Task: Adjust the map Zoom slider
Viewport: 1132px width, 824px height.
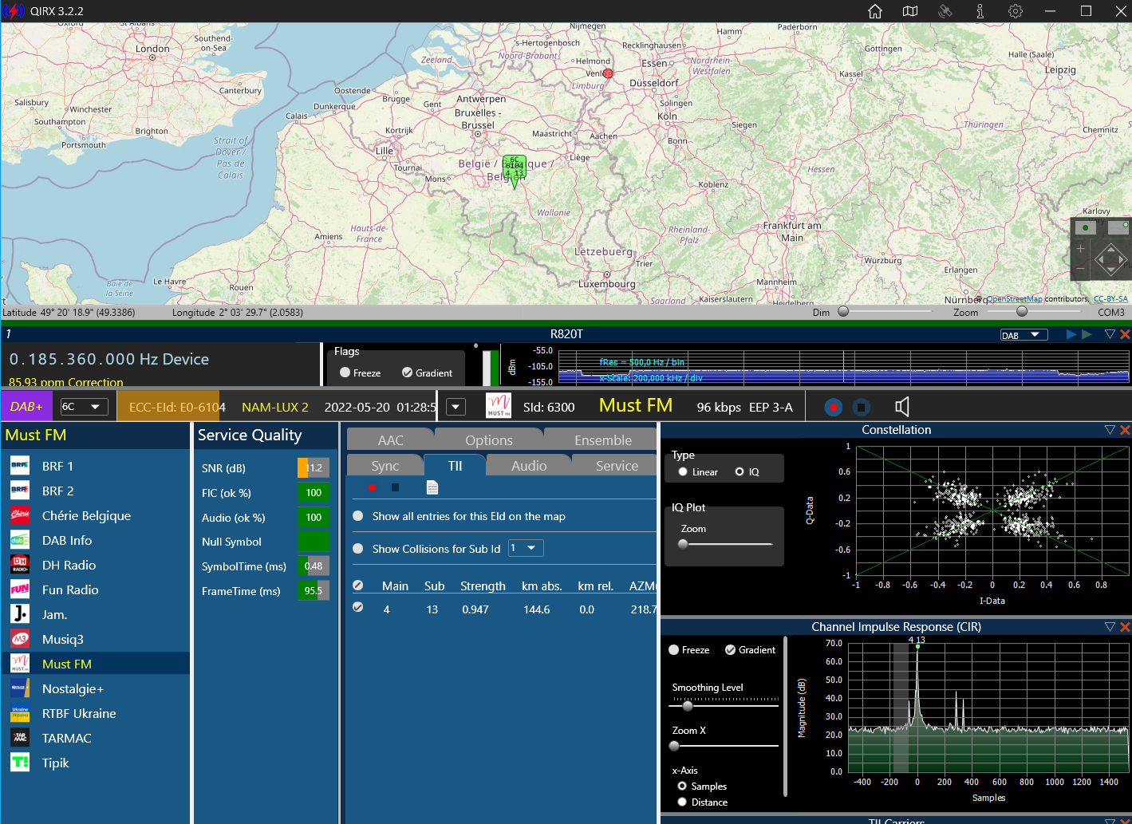Action: click(1022, 312)
